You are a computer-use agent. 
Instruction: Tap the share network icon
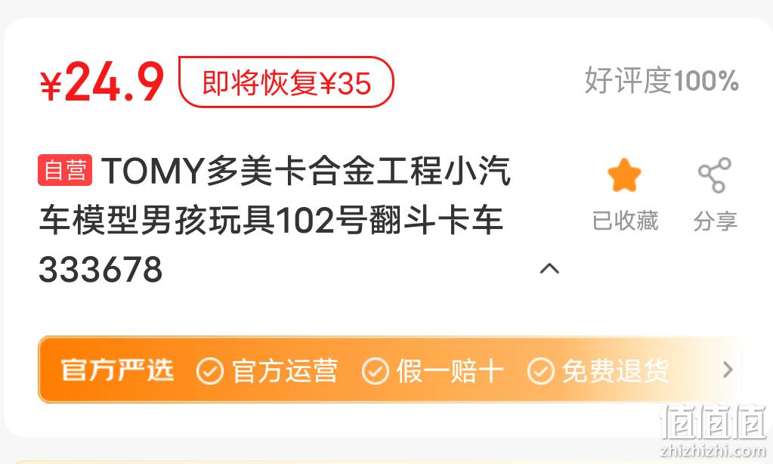[714, 175]
